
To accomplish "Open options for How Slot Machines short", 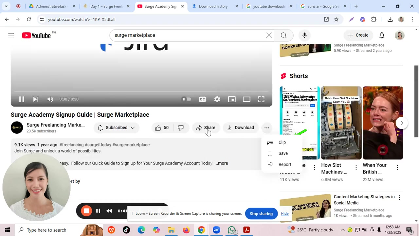I will coord(356,168).
